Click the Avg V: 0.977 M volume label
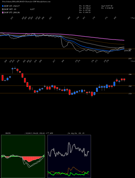135x178 pixels. click(x=107, y=6)
